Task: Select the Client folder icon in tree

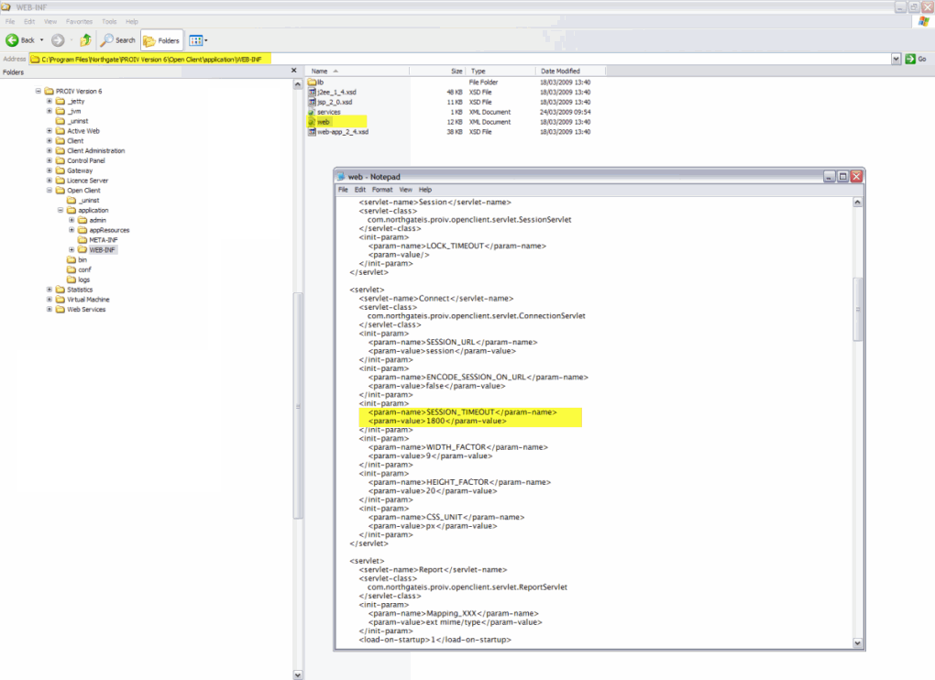Action: point(60,141)
